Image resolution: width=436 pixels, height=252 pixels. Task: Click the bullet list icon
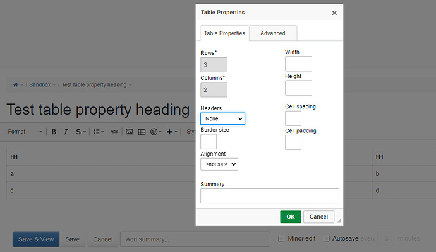pos(96,132)
